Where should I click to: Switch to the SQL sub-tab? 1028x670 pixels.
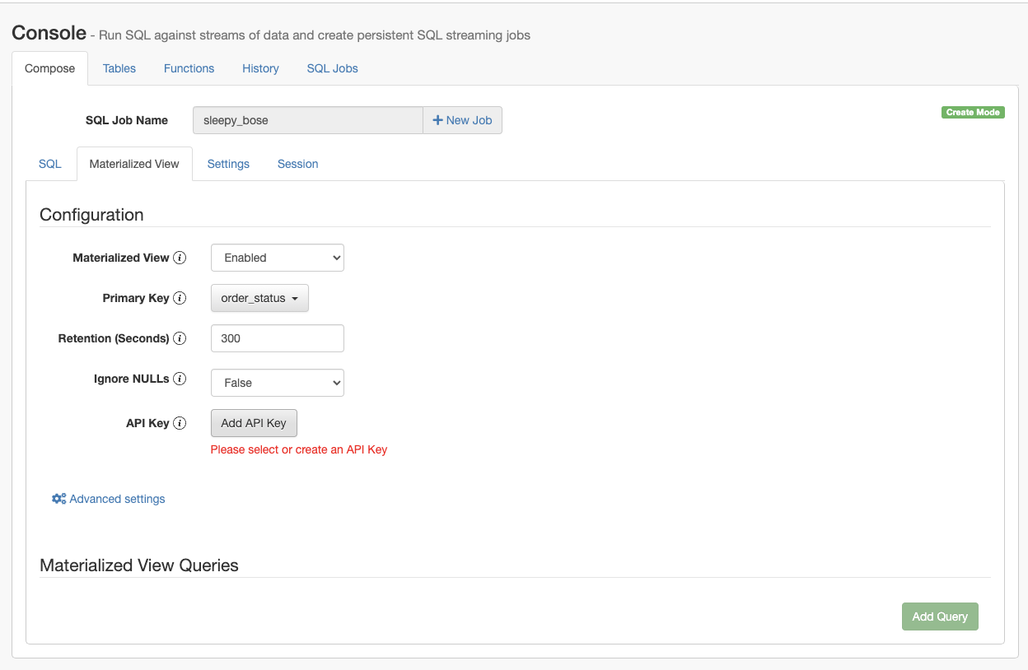click(50, 164)
